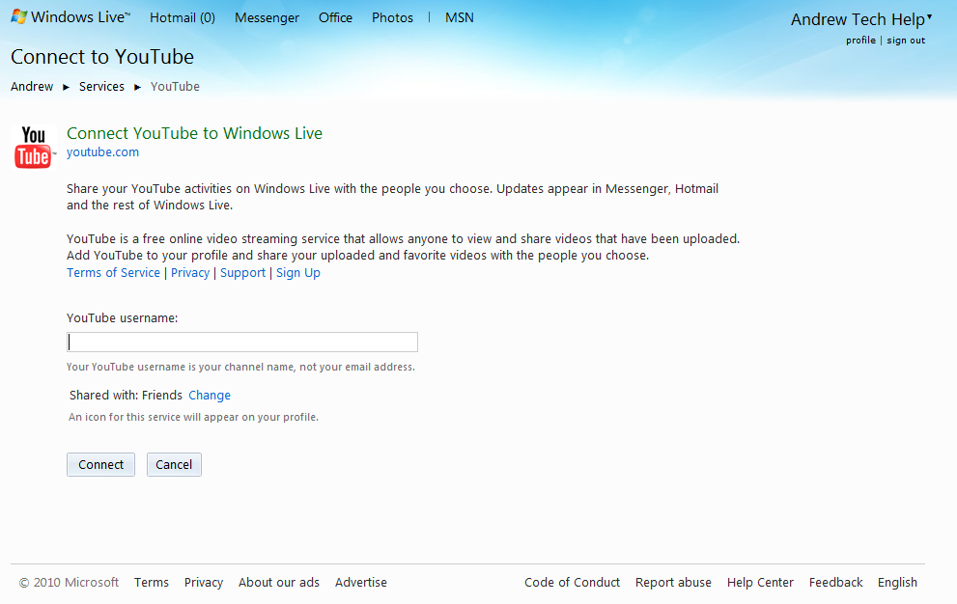Click Report abuse in the footer
The height and width of the screenshot is (604, 957).
[673, 583]
